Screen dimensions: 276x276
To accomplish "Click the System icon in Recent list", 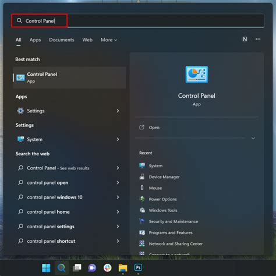I will [x=142, y=165].
